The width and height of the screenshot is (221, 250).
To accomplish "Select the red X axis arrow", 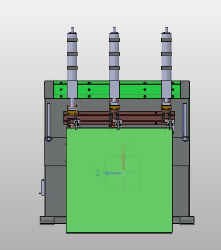I will 123,162.
